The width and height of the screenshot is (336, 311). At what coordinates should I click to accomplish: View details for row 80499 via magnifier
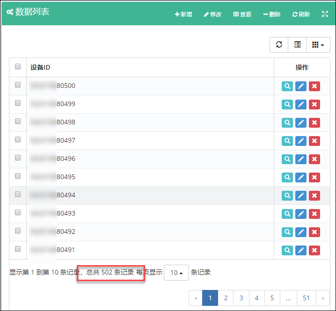coord(287,104)
